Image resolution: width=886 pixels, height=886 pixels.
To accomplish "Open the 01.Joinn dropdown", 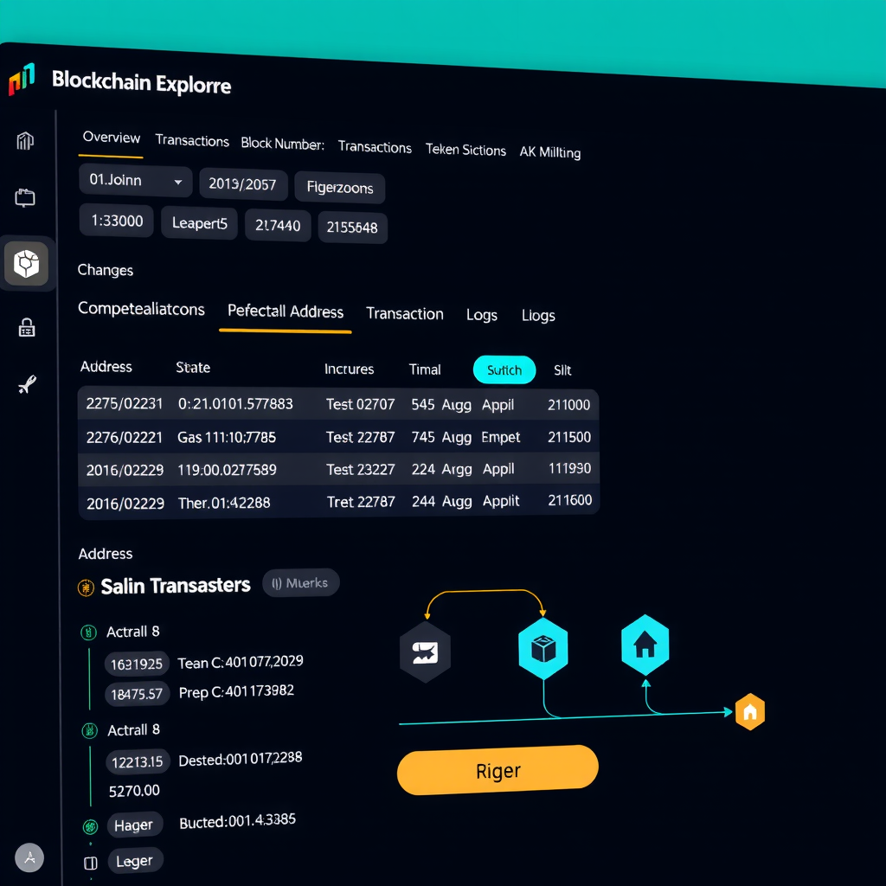I will [x=135, y=182].
